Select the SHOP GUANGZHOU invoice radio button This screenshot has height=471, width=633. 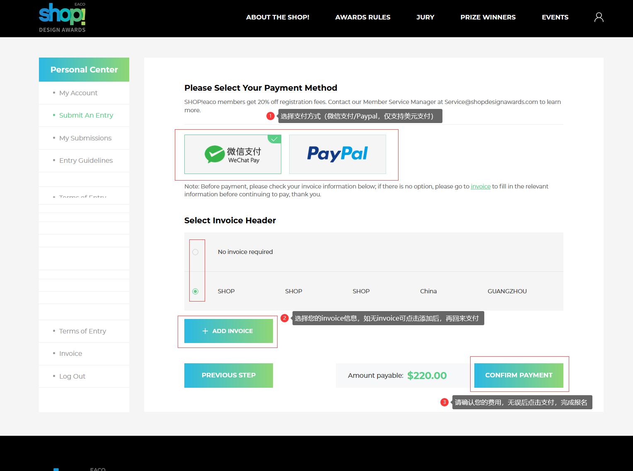click(196, 291)
